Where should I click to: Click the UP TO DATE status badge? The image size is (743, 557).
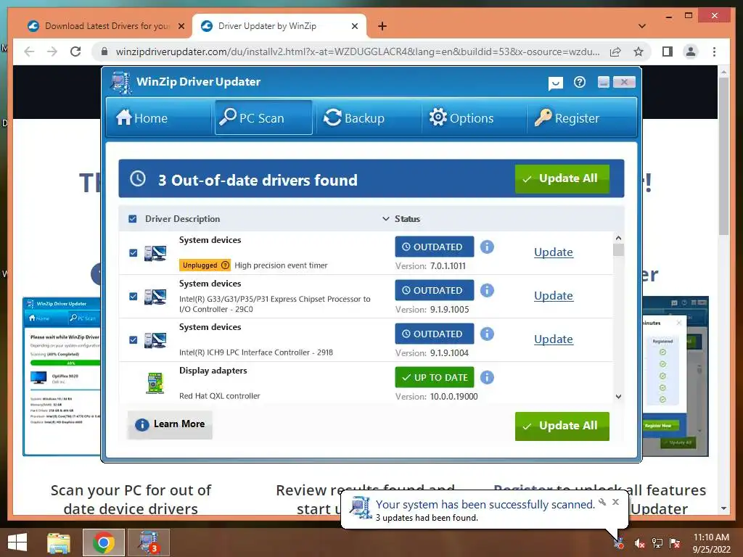point(435,377)
